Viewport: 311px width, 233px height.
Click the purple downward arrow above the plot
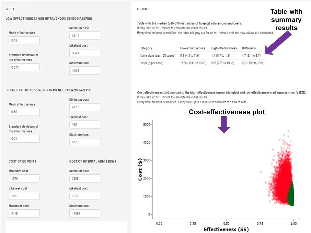click(x=224, y=125)
